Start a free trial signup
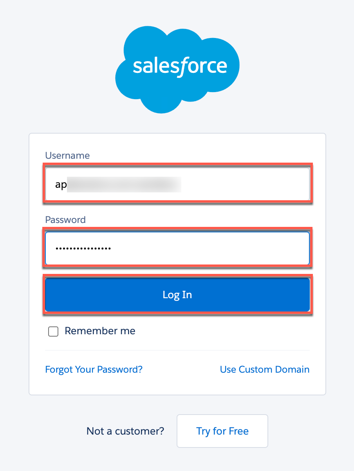Viewport: 354px width, 471px height. [222, 431]
